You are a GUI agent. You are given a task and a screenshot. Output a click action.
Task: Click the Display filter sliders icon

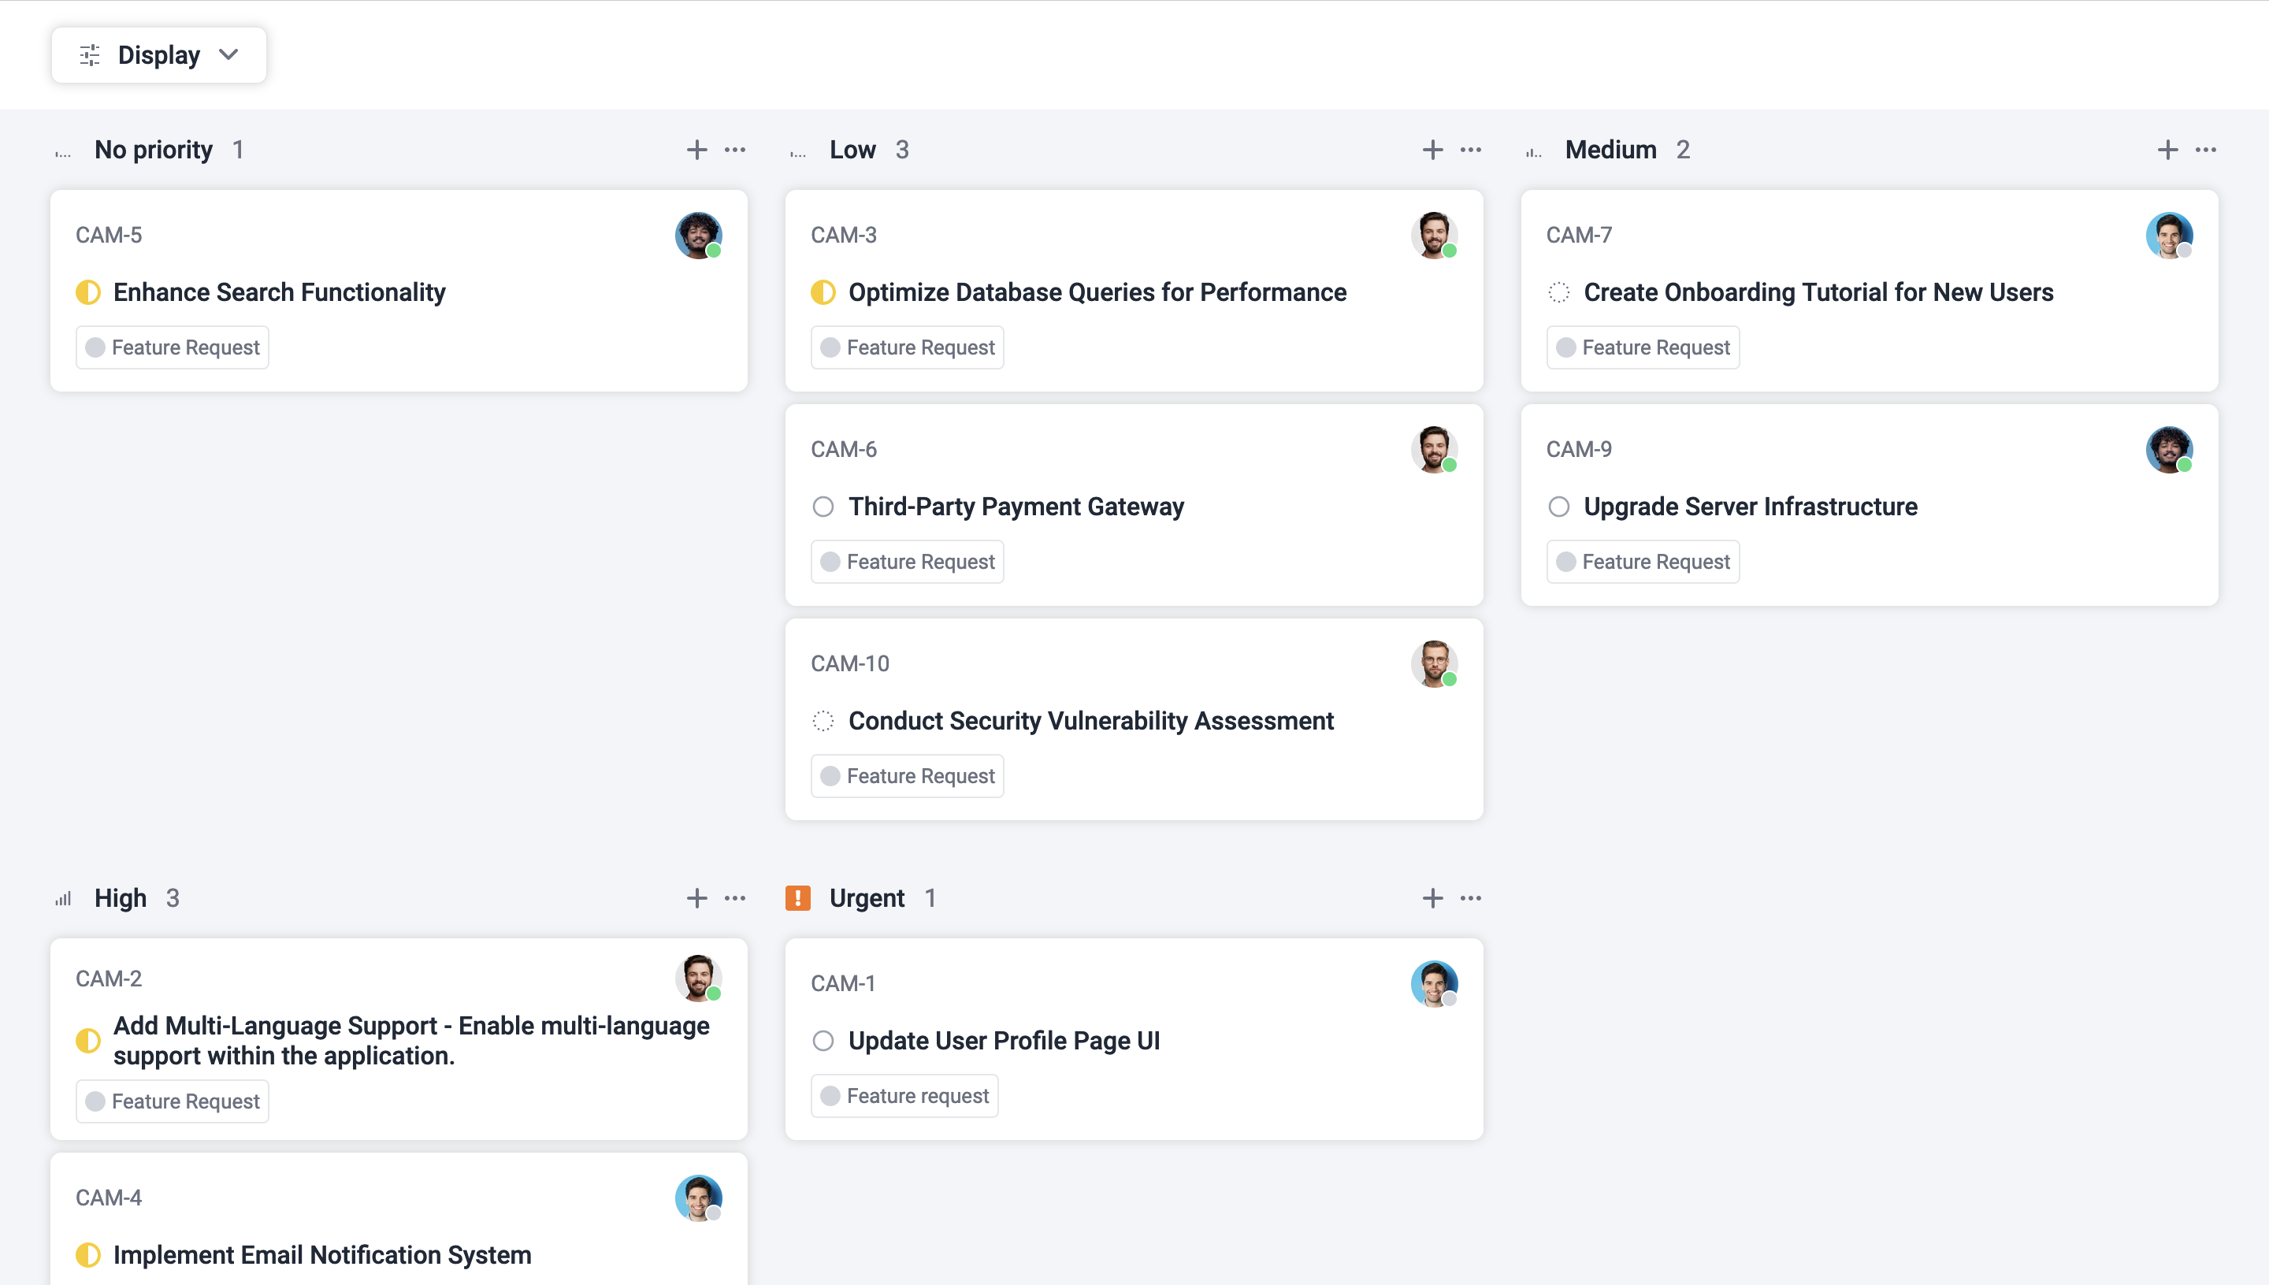88,54
